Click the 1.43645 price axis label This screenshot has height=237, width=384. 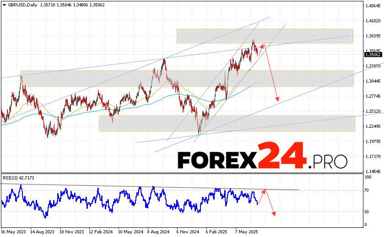click(373, 5)
